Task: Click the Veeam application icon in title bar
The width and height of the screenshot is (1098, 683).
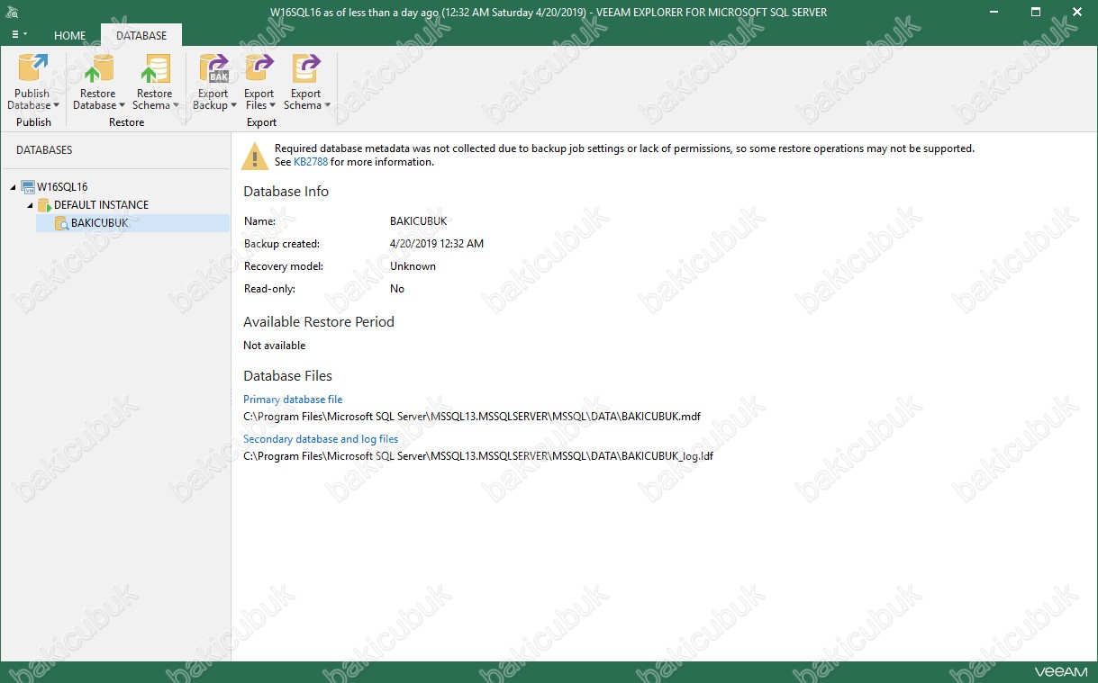Action: tap(13, 12)
